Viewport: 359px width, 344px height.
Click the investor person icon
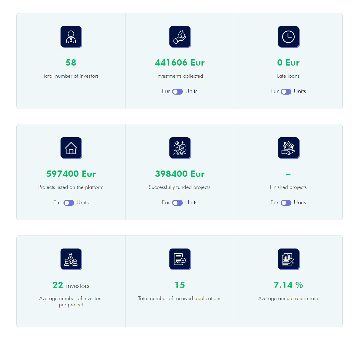pyautogui.click(x=71, y=37)
